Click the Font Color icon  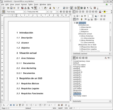click(x=100, y=12)
